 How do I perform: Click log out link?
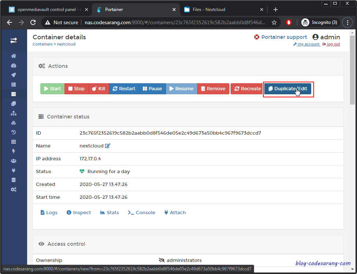[x=331, y=44]
